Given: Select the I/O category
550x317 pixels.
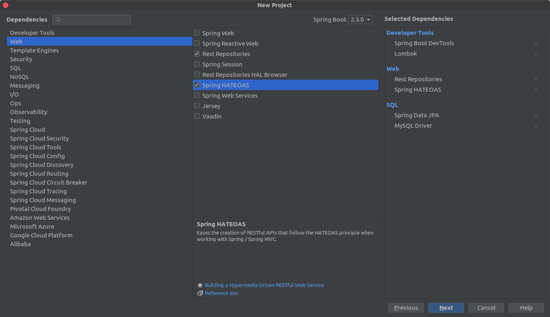Looking at the screenshot, I should click(99, 94).
